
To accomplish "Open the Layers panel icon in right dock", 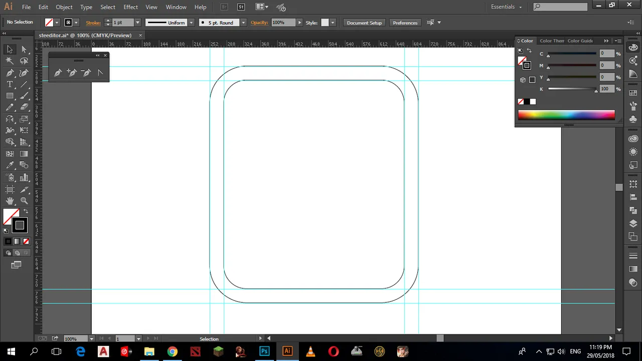I will pos(633,224).
